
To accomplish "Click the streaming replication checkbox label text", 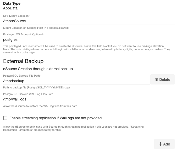I will pyautogui.click(x=56, y=118).
